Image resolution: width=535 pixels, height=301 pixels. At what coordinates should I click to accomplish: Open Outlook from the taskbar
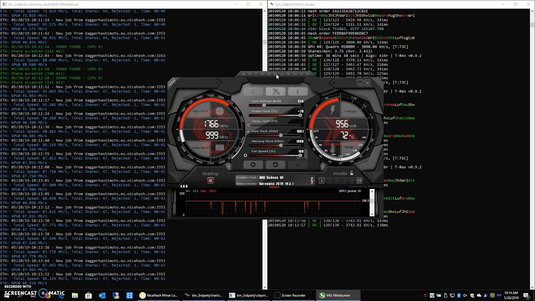tap(102, 295)
